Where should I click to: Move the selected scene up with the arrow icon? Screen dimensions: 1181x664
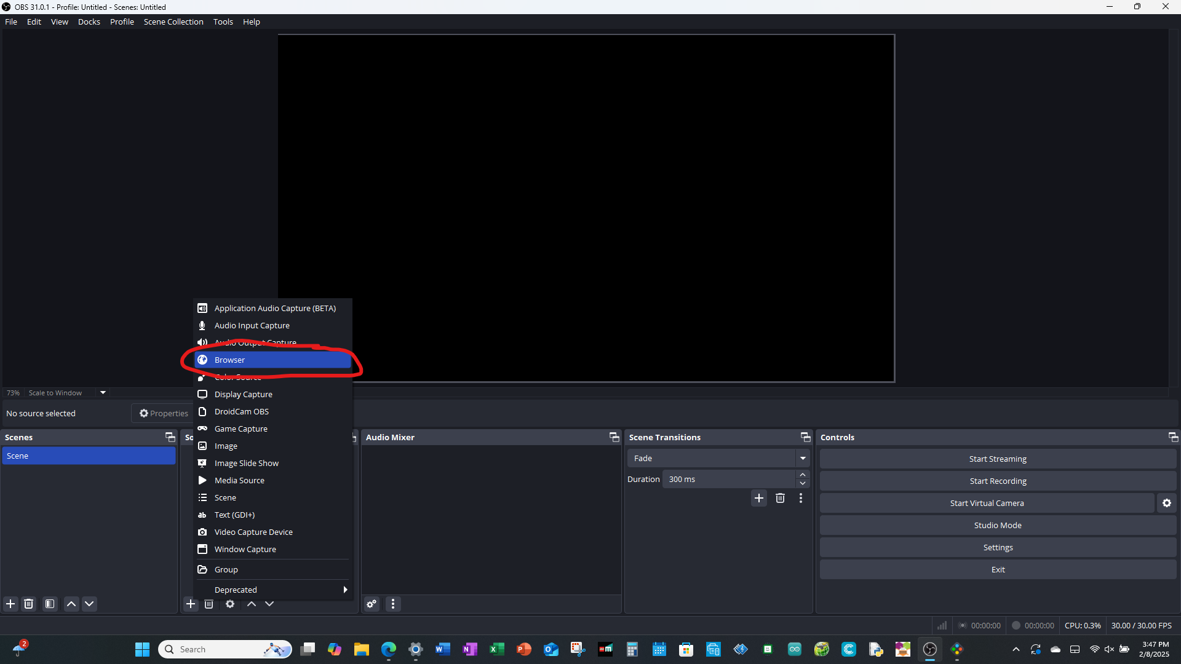pos(71,604)
